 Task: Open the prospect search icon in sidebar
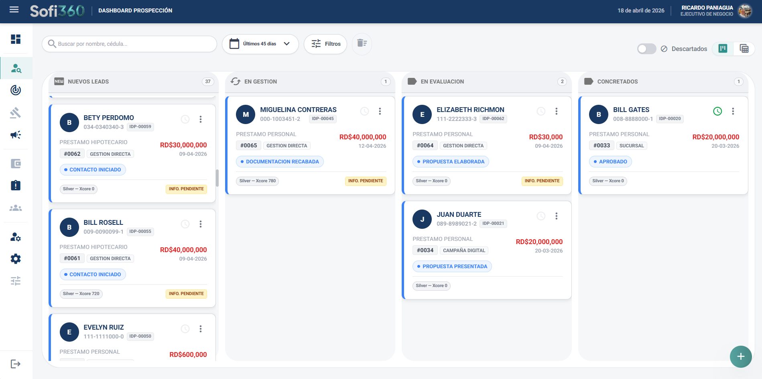coord(16,68)
